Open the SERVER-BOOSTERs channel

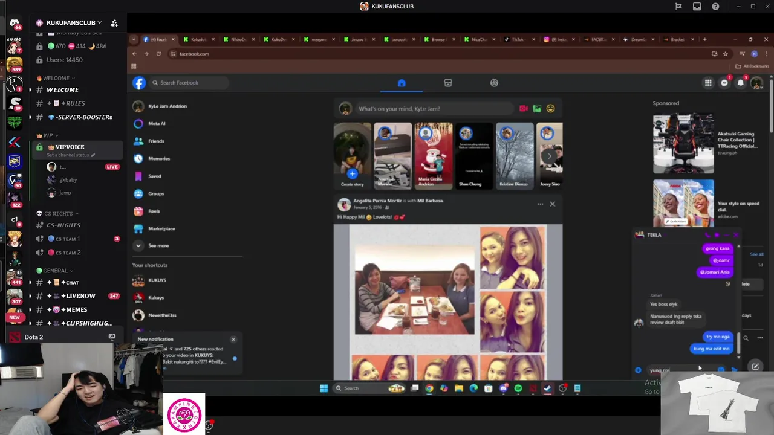click(x=76, y=117)
